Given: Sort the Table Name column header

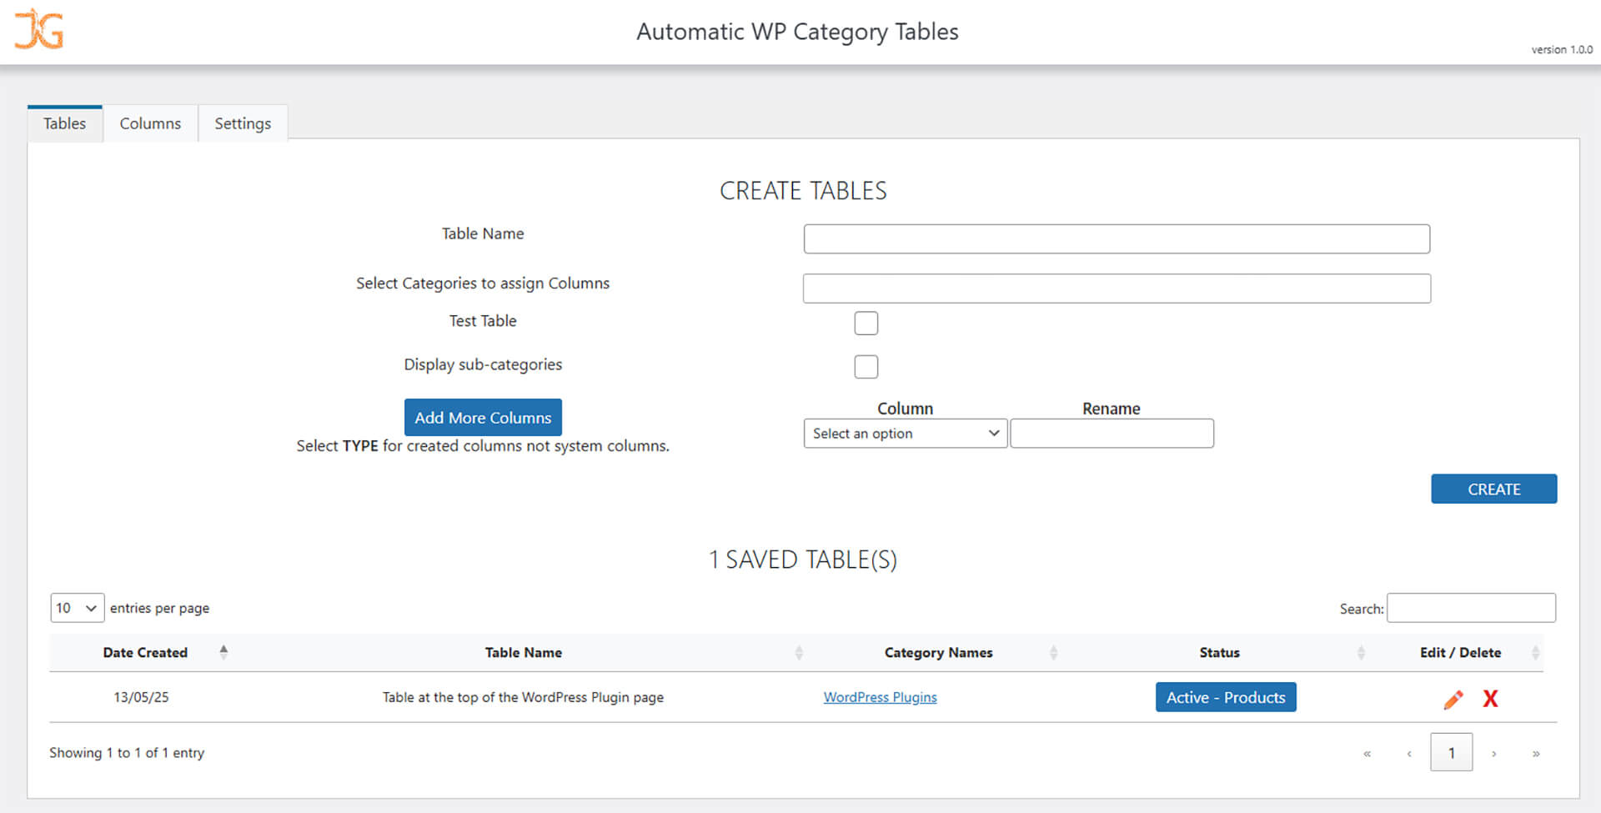Looking at the screenshot, I should (x=523, y=653).
